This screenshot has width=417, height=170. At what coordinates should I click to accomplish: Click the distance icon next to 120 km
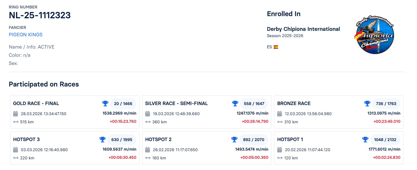tap(279, 158)
